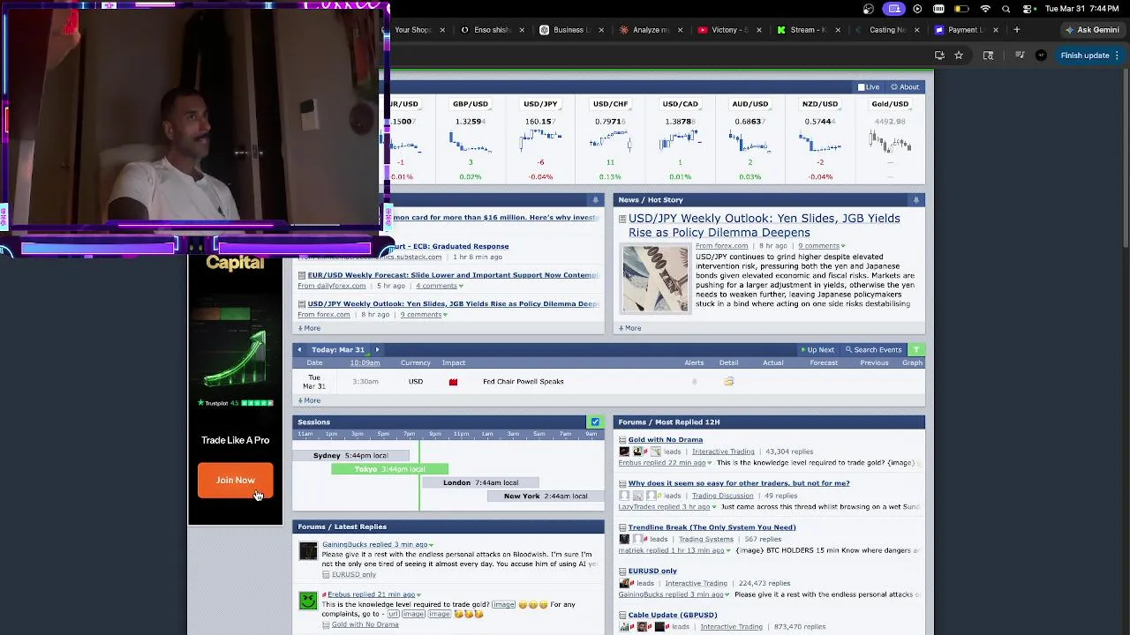Image resolution: width=1130 pixels, height=635 pixels.
Task: Click the news page icon beside EUR/USD Weekly Forecast
Action: (301, 275)
